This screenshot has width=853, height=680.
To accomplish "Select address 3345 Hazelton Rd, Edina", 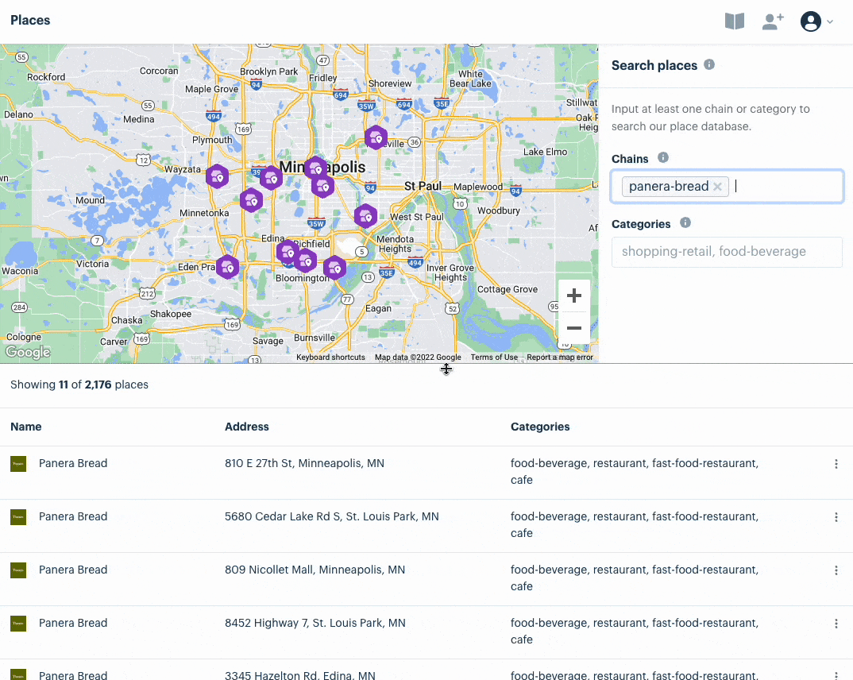I will pos(299,675).
